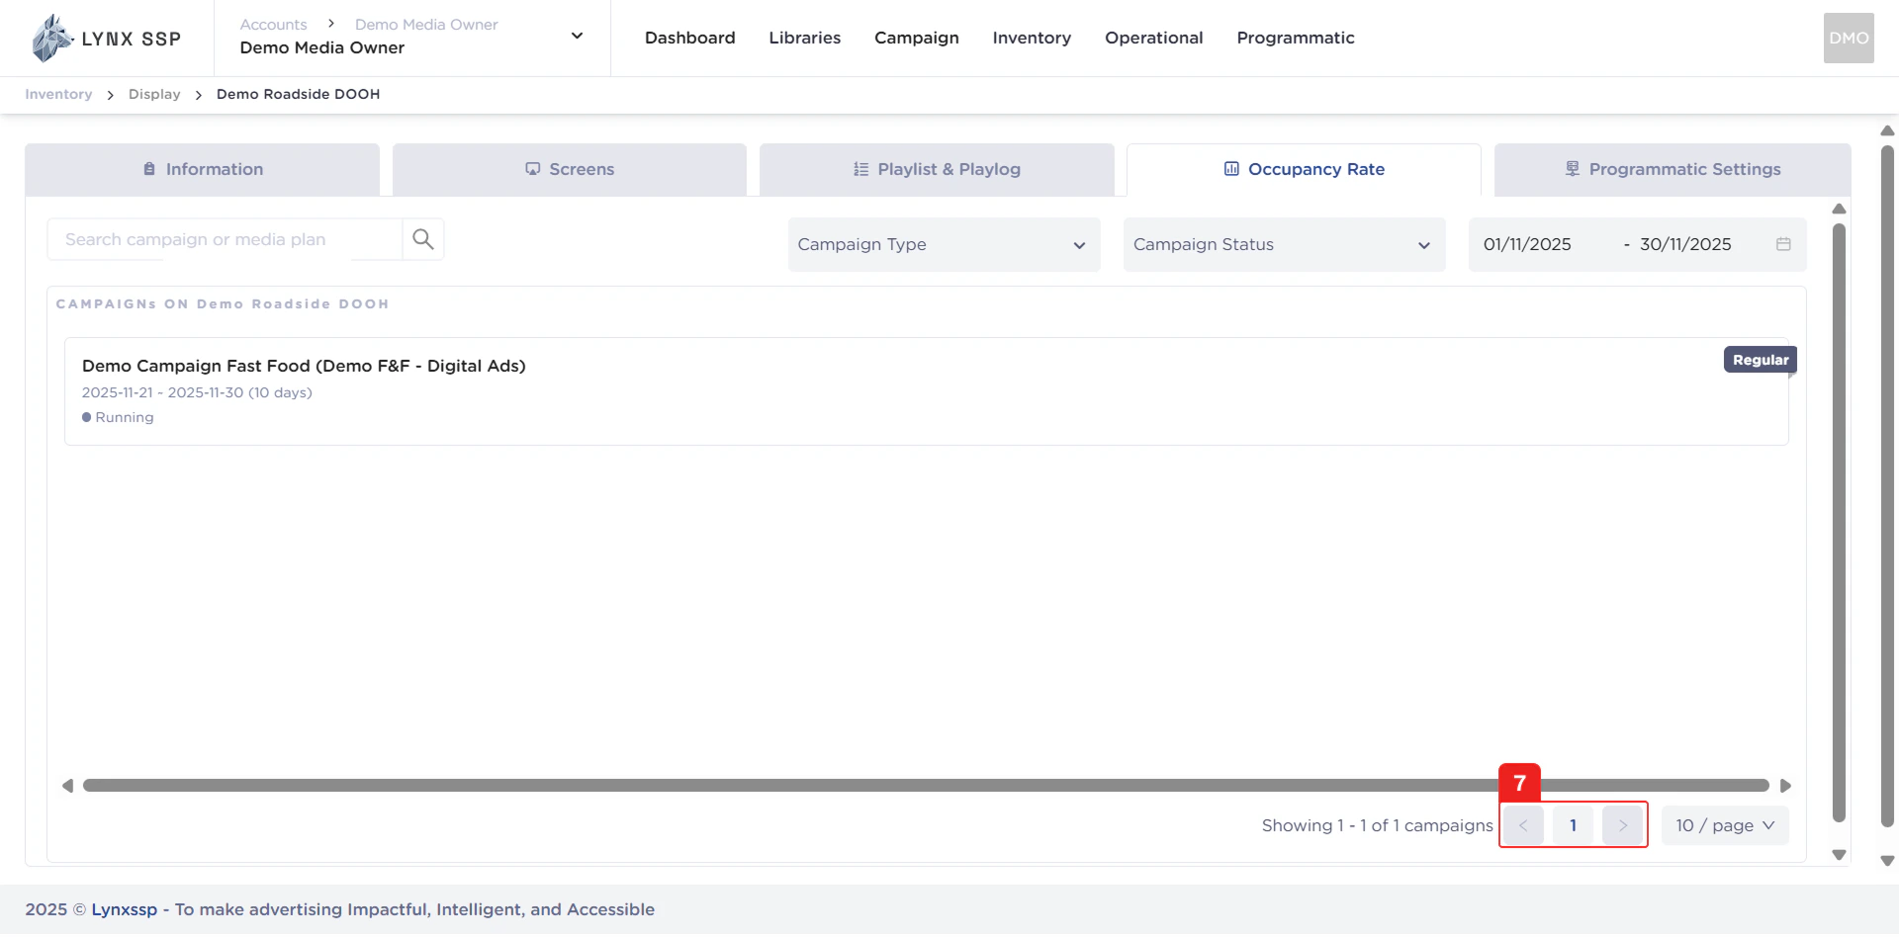Click the screen icon on the Screens tab

tap(533, 169)
